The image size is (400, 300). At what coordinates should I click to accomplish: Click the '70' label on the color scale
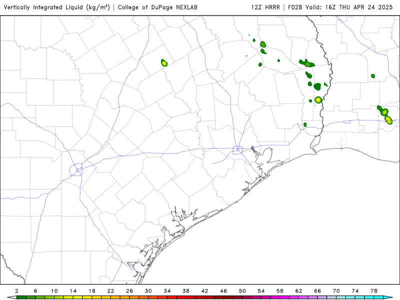tap(336, 291)
